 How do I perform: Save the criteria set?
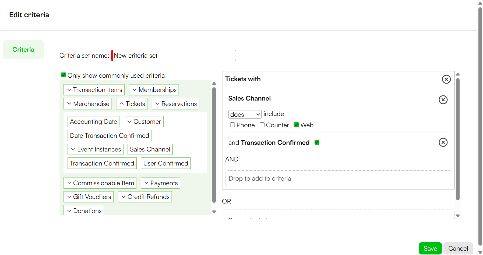pyautogui.click(x=430, y=249)
